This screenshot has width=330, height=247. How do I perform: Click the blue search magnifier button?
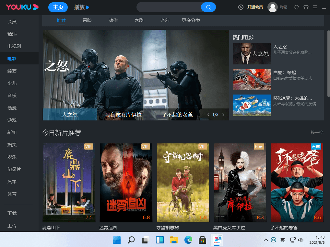tap(208, 7)
